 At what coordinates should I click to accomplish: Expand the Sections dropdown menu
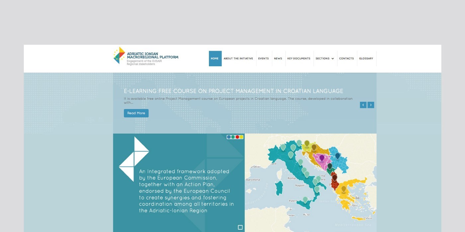point(325,59)
